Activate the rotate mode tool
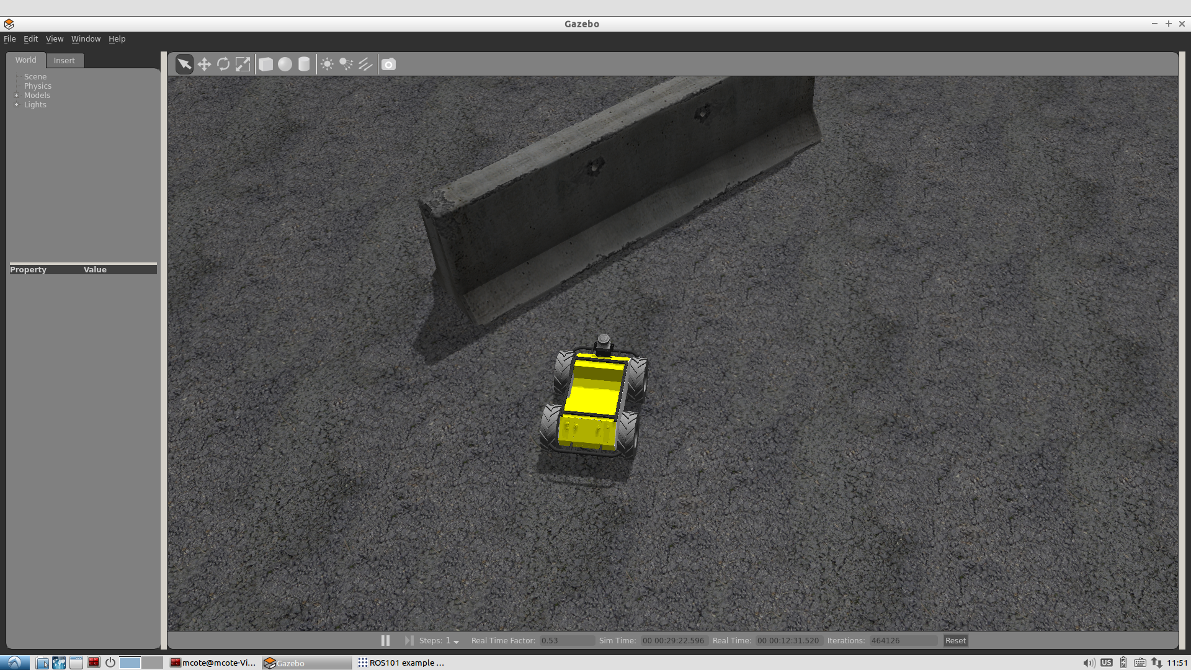The height and width of the screenshot is (670, 1191). pyautogui.click(x=223, y=65)
